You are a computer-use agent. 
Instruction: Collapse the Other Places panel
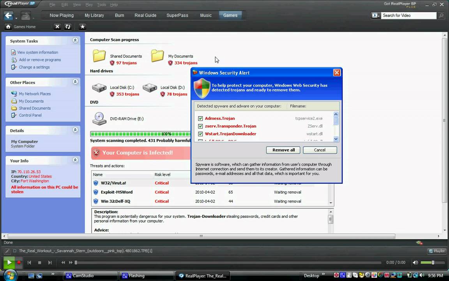75,82
